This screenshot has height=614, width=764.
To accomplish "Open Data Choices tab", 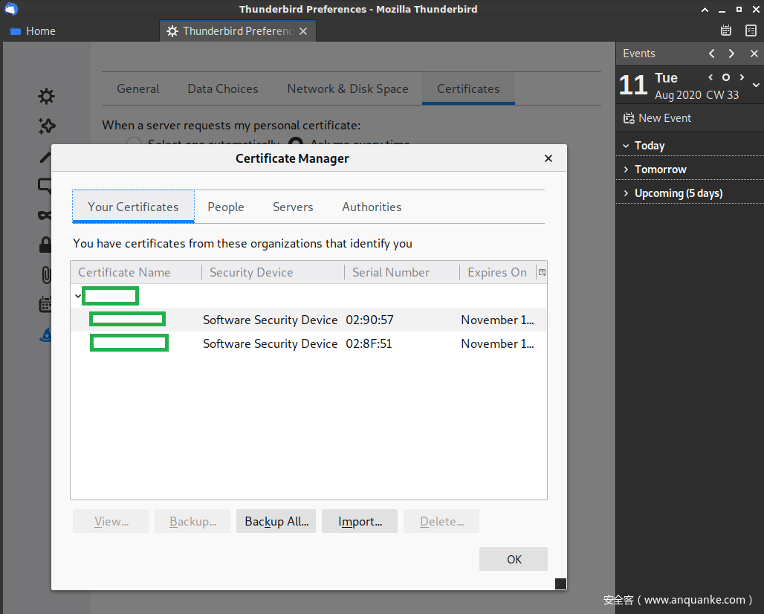I will 223,88.
